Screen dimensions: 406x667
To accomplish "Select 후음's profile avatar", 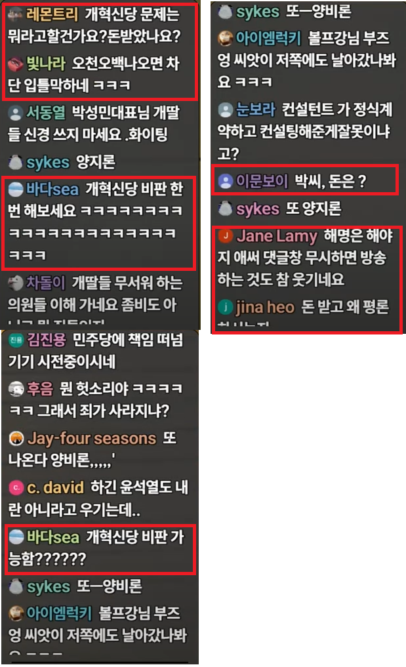I will (16, 389).
